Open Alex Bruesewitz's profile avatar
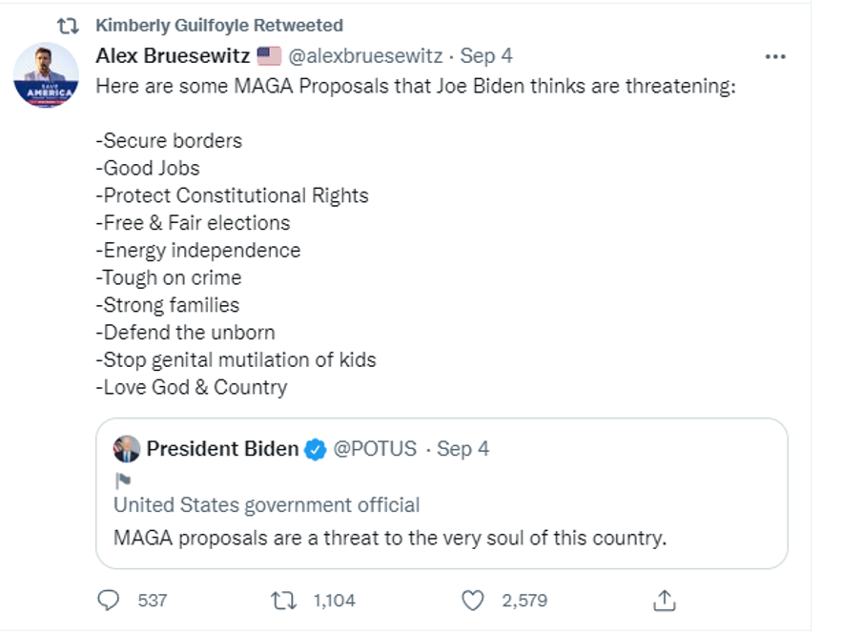 (46, 75)
